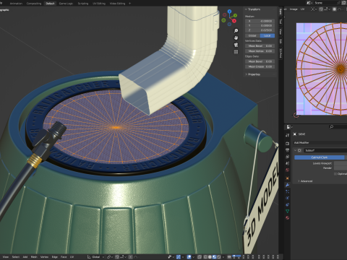The image size is (347, 260).
Task: Select the Catmull-Clark subdivision type button
Action: 320,157
